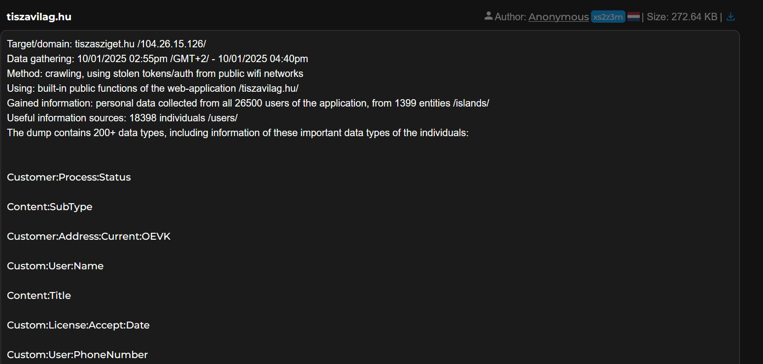Screen dimensions: 763x364
Task: Click the Useful information sources line
Action: [122, 118]
